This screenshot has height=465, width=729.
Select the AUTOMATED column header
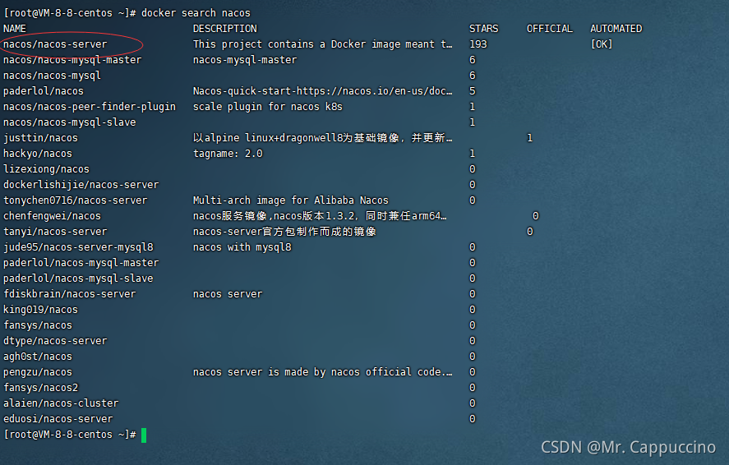tap(616, 29)
